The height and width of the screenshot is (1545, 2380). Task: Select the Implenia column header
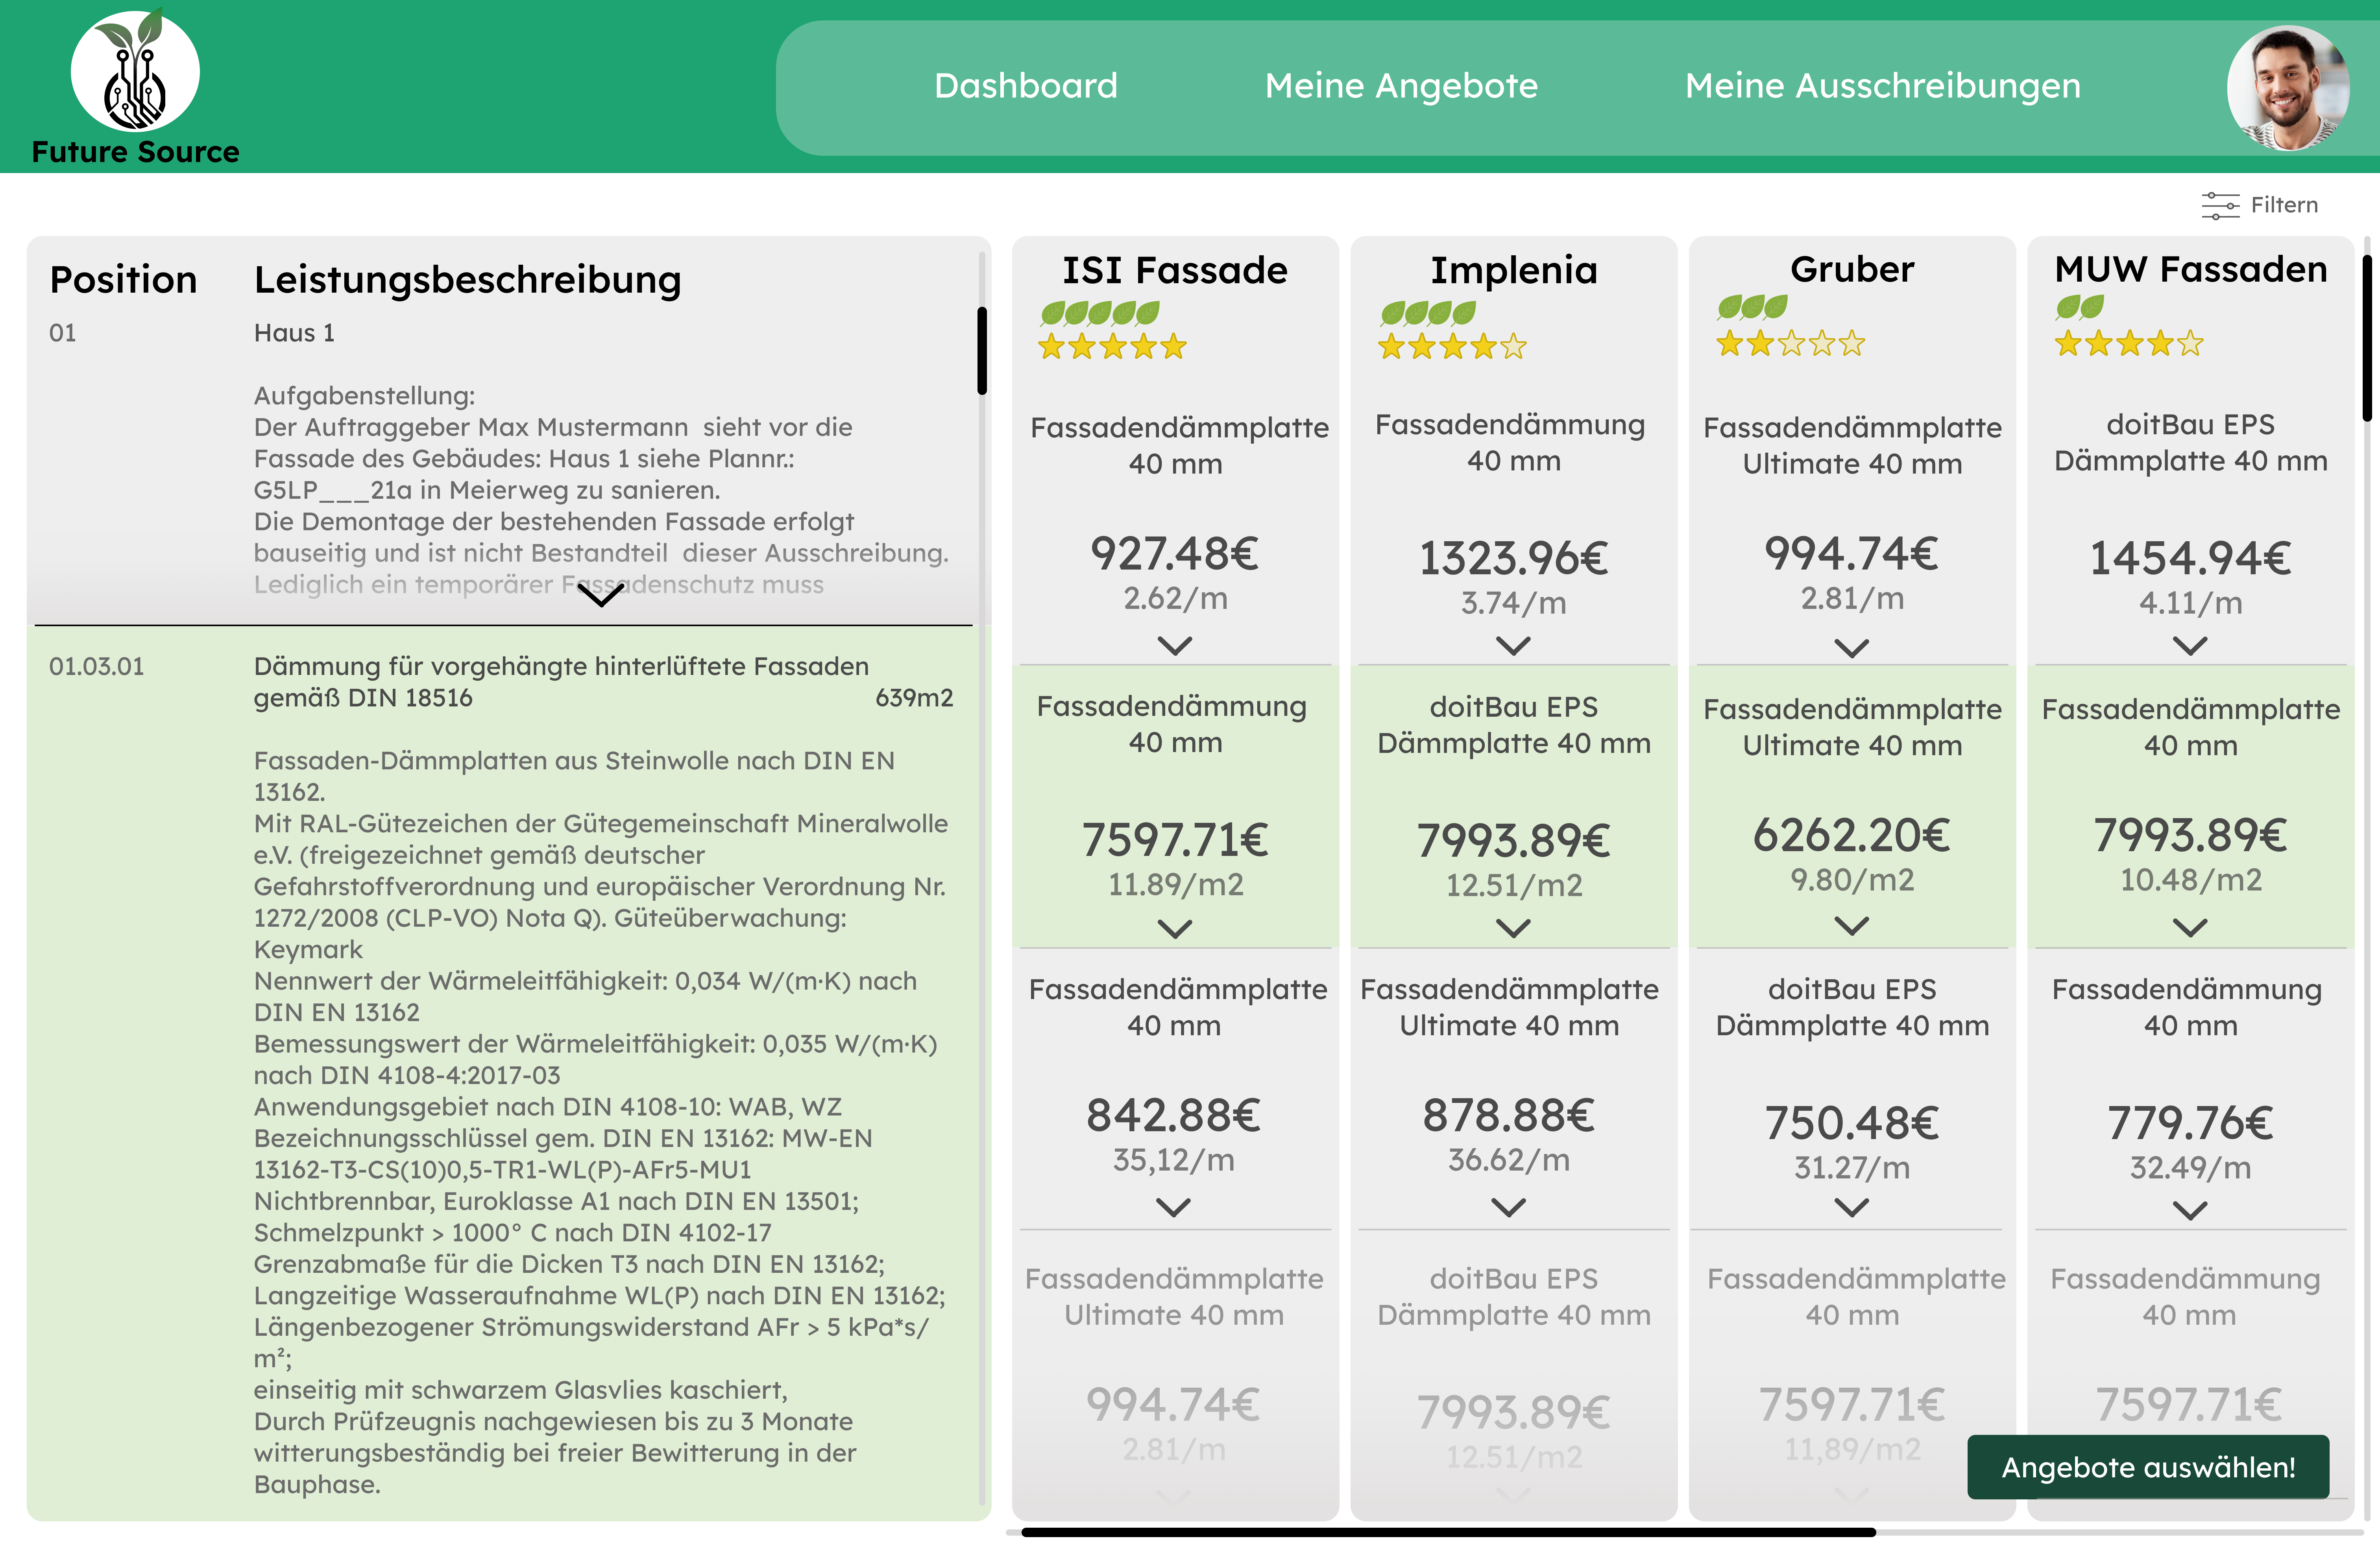coord(1513,271)
